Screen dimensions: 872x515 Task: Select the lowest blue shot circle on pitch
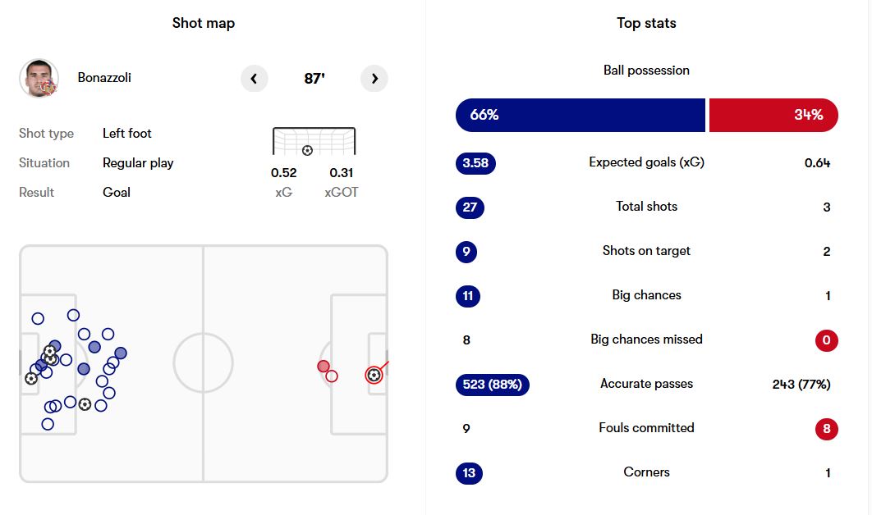48,424
